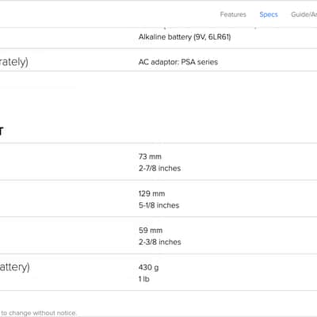Viewport: 317px width, 317px height.
Task: Click the cut-off 'attery)' row label
Action: (14, 267)
